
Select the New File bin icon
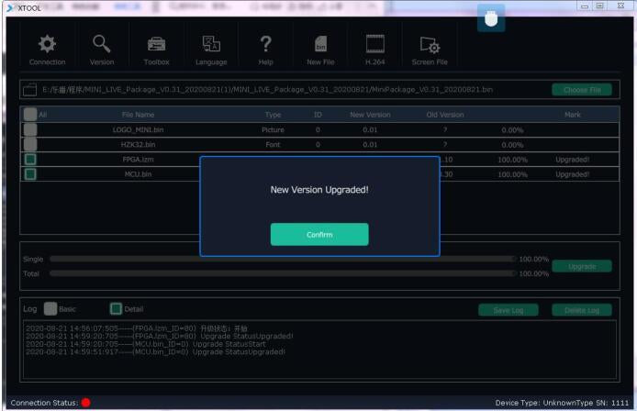point(320,44)
